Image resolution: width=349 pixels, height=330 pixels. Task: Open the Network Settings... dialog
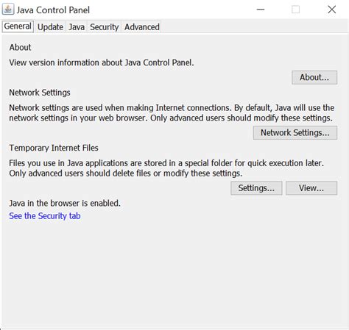295,133
